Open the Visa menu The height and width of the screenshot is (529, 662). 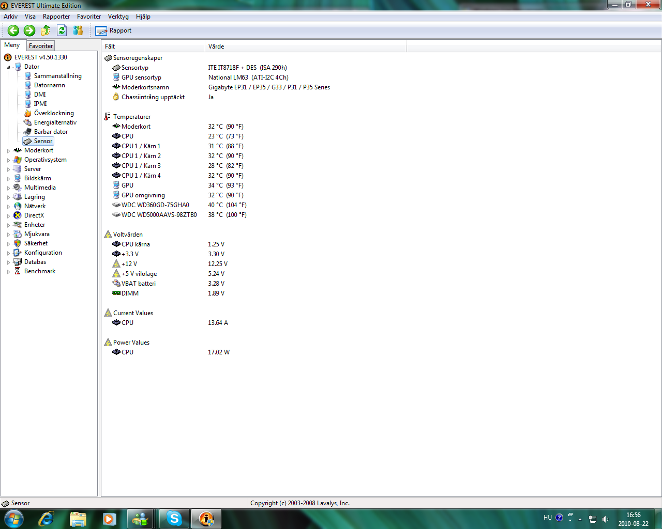tap(31, 17)
